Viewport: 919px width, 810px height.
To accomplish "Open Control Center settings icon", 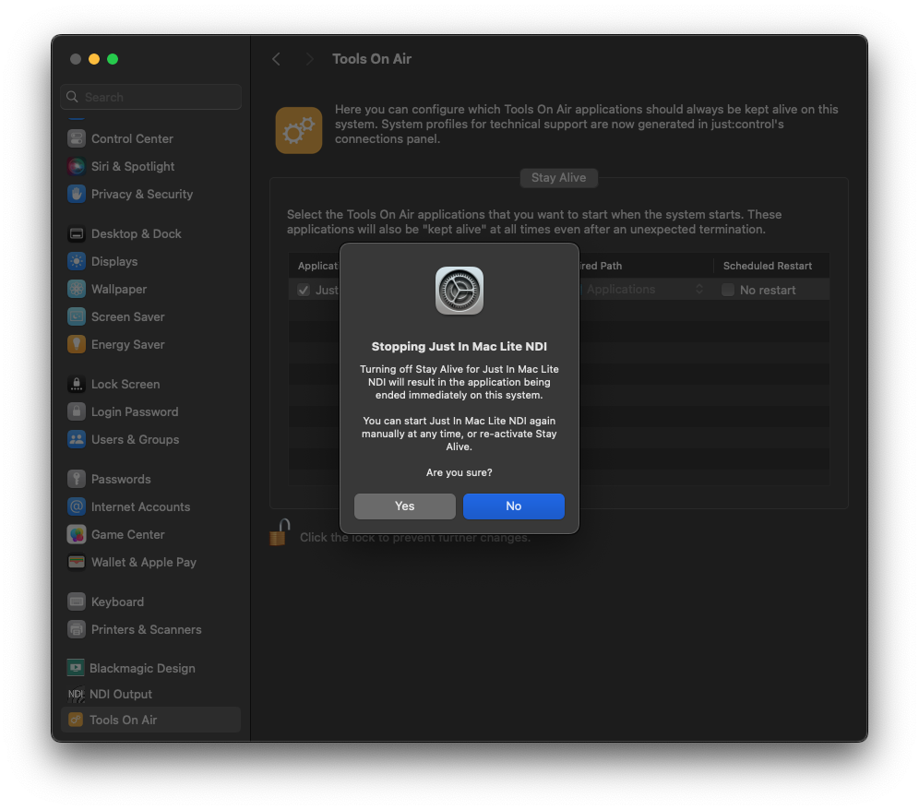I will 77,139.
